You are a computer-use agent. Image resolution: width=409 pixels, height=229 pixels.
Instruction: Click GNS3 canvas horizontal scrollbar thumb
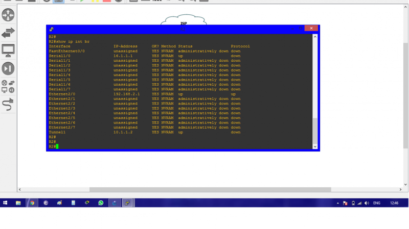pyautogui.click(x=210, y=189)
